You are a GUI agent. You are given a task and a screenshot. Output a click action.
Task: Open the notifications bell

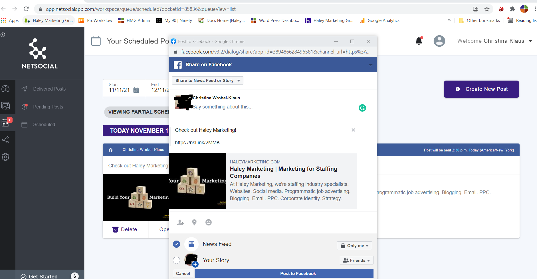click(x=419, y=41)
